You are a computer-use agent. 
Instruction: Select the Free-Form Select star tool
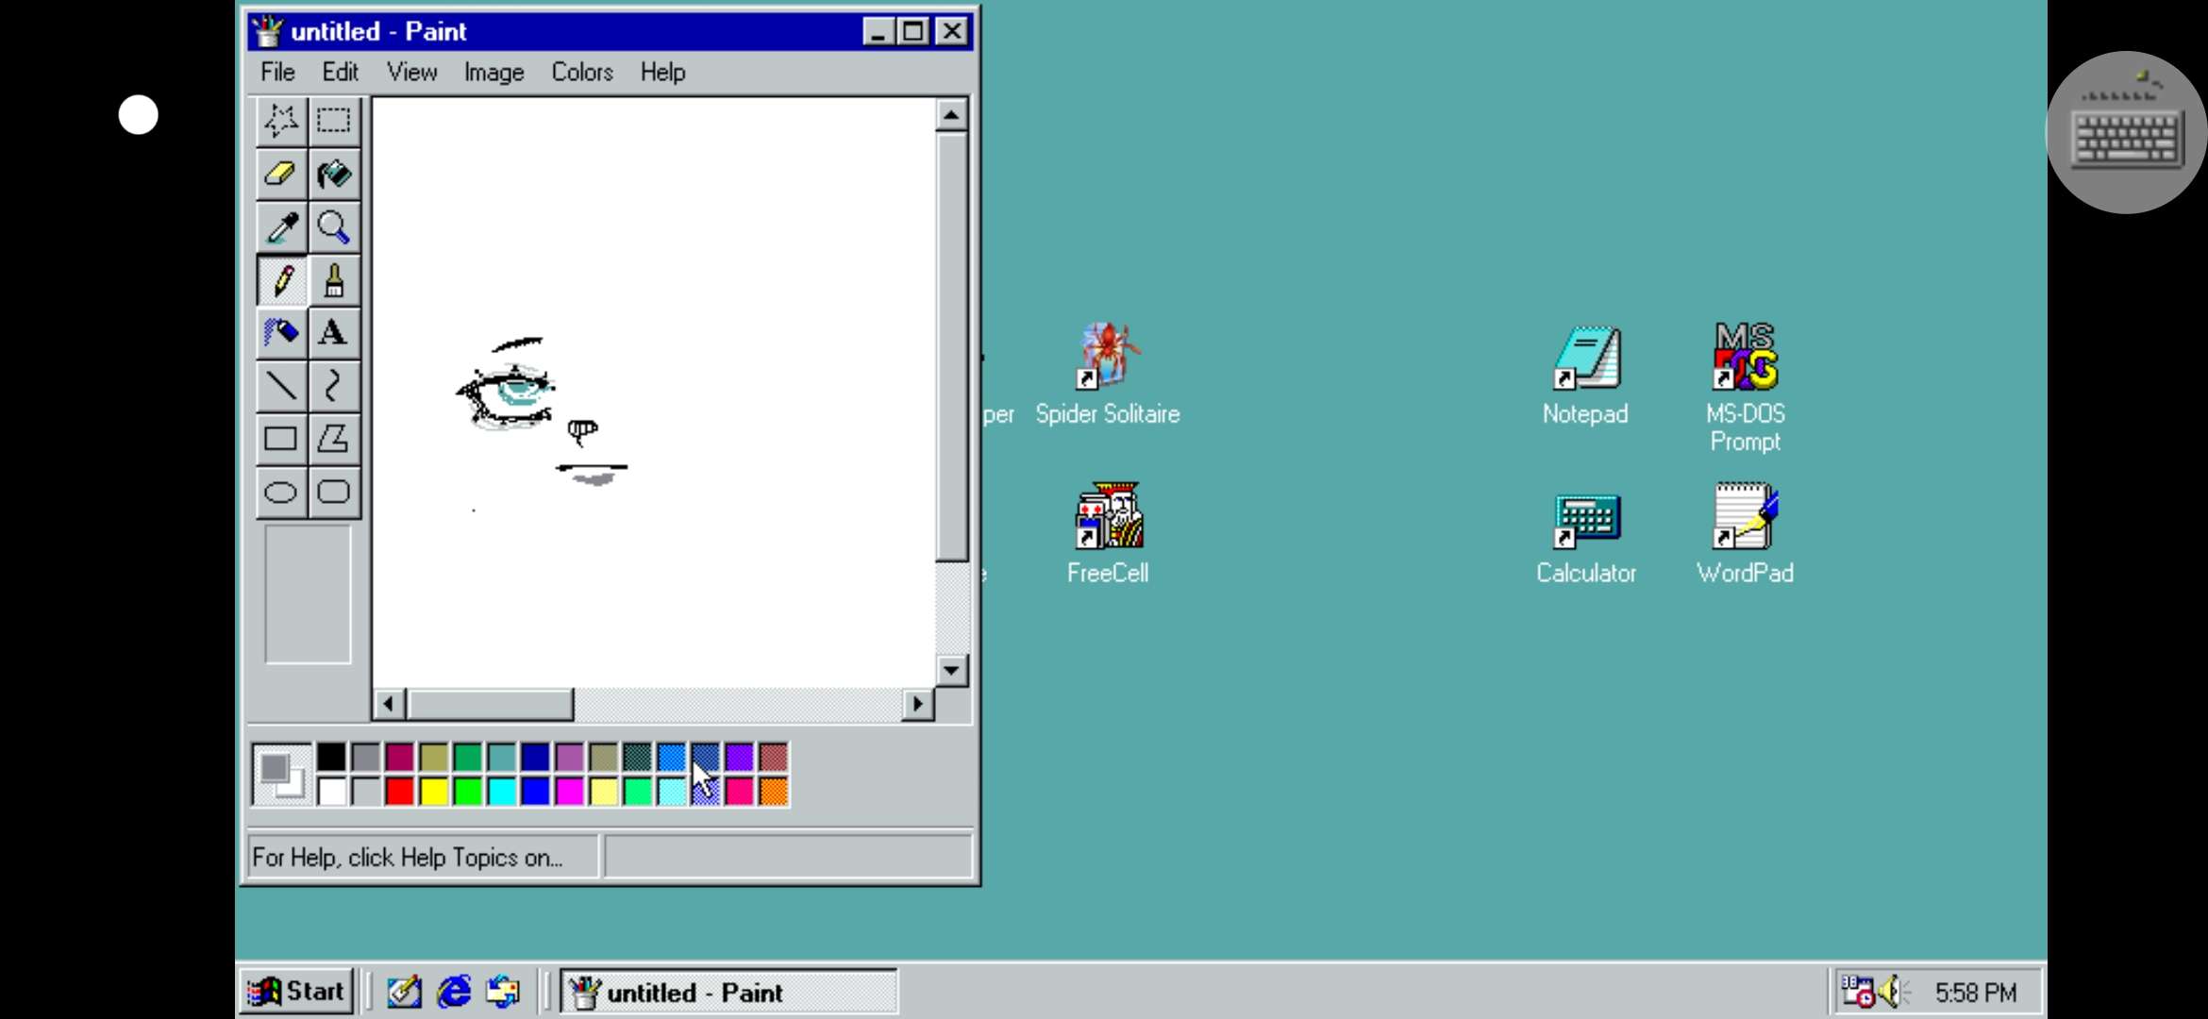tap(281, 121)
